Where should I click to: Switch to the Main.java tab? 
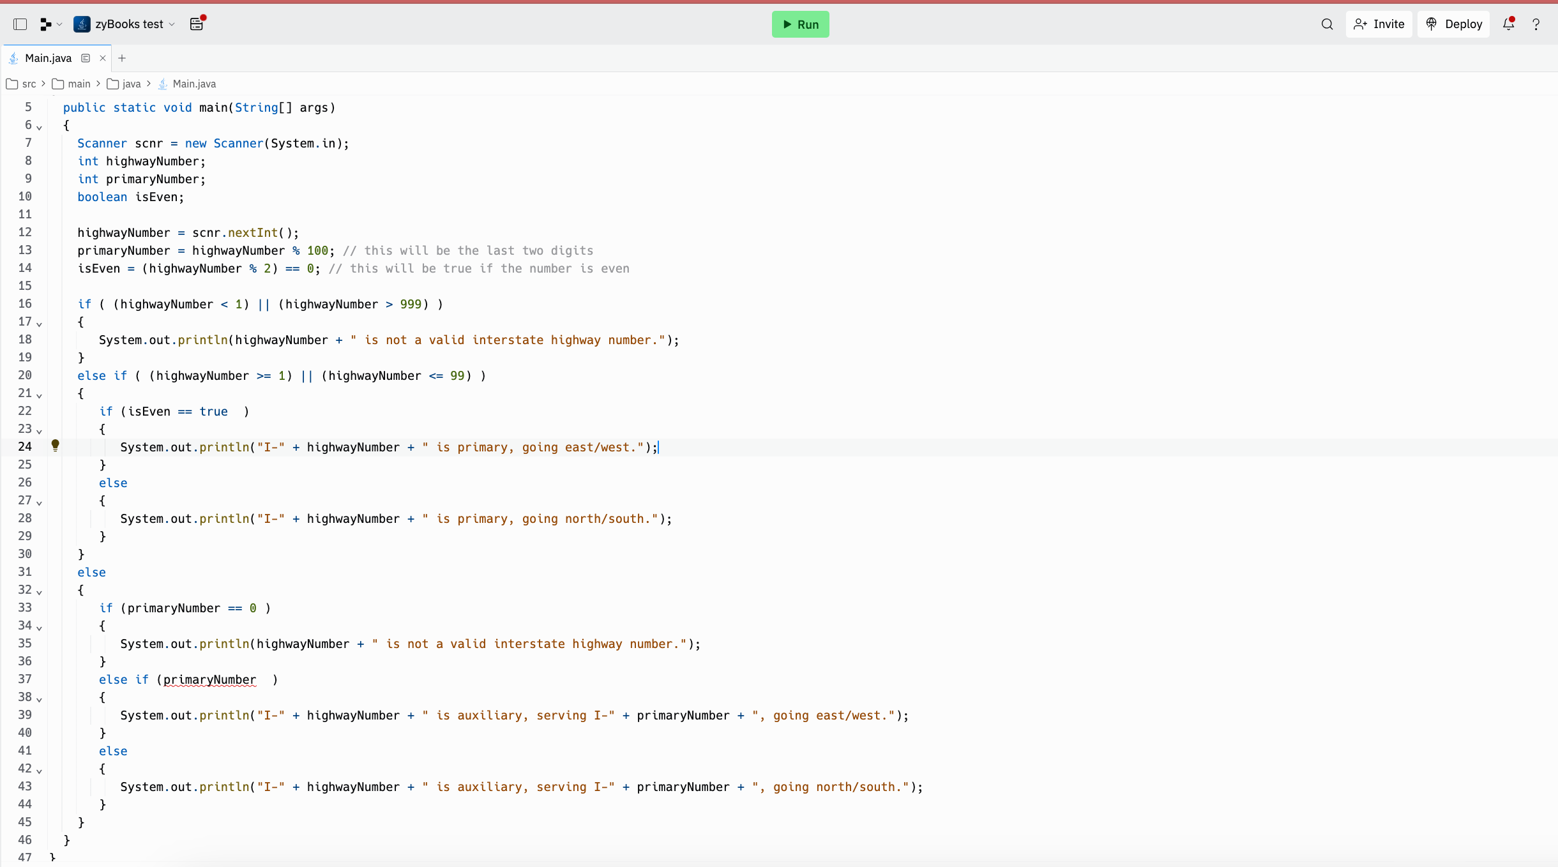48,57
